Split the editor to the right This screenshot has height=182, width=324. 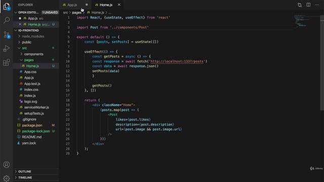[x=308, y=5]
